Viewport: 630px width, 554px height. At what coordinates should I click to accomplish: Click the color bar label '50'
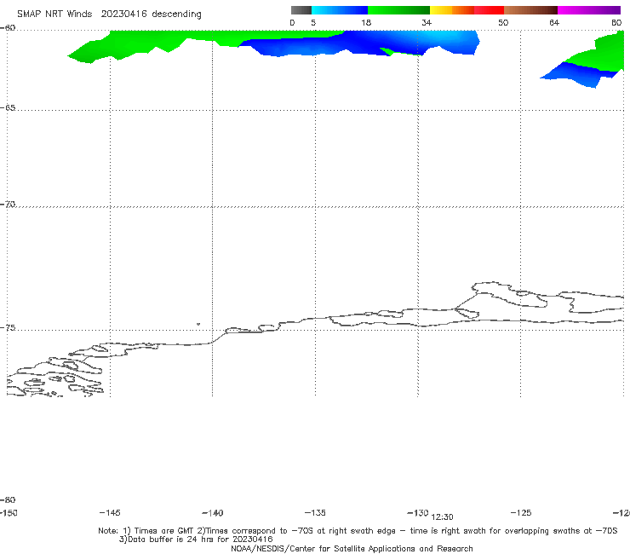(503, 22)
